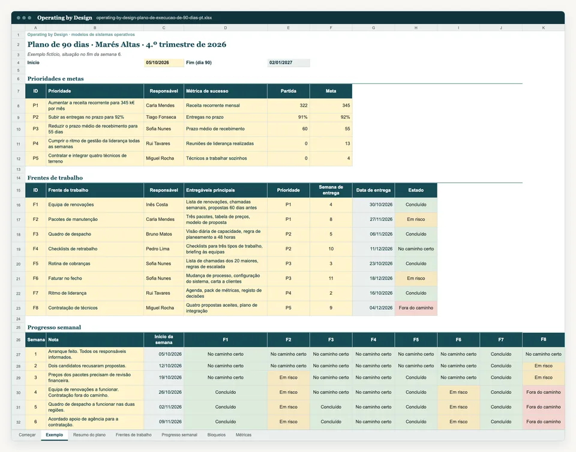Select column A header
Image resolution: width=576 pixels, height=452 pixels.
click(35, 28)
